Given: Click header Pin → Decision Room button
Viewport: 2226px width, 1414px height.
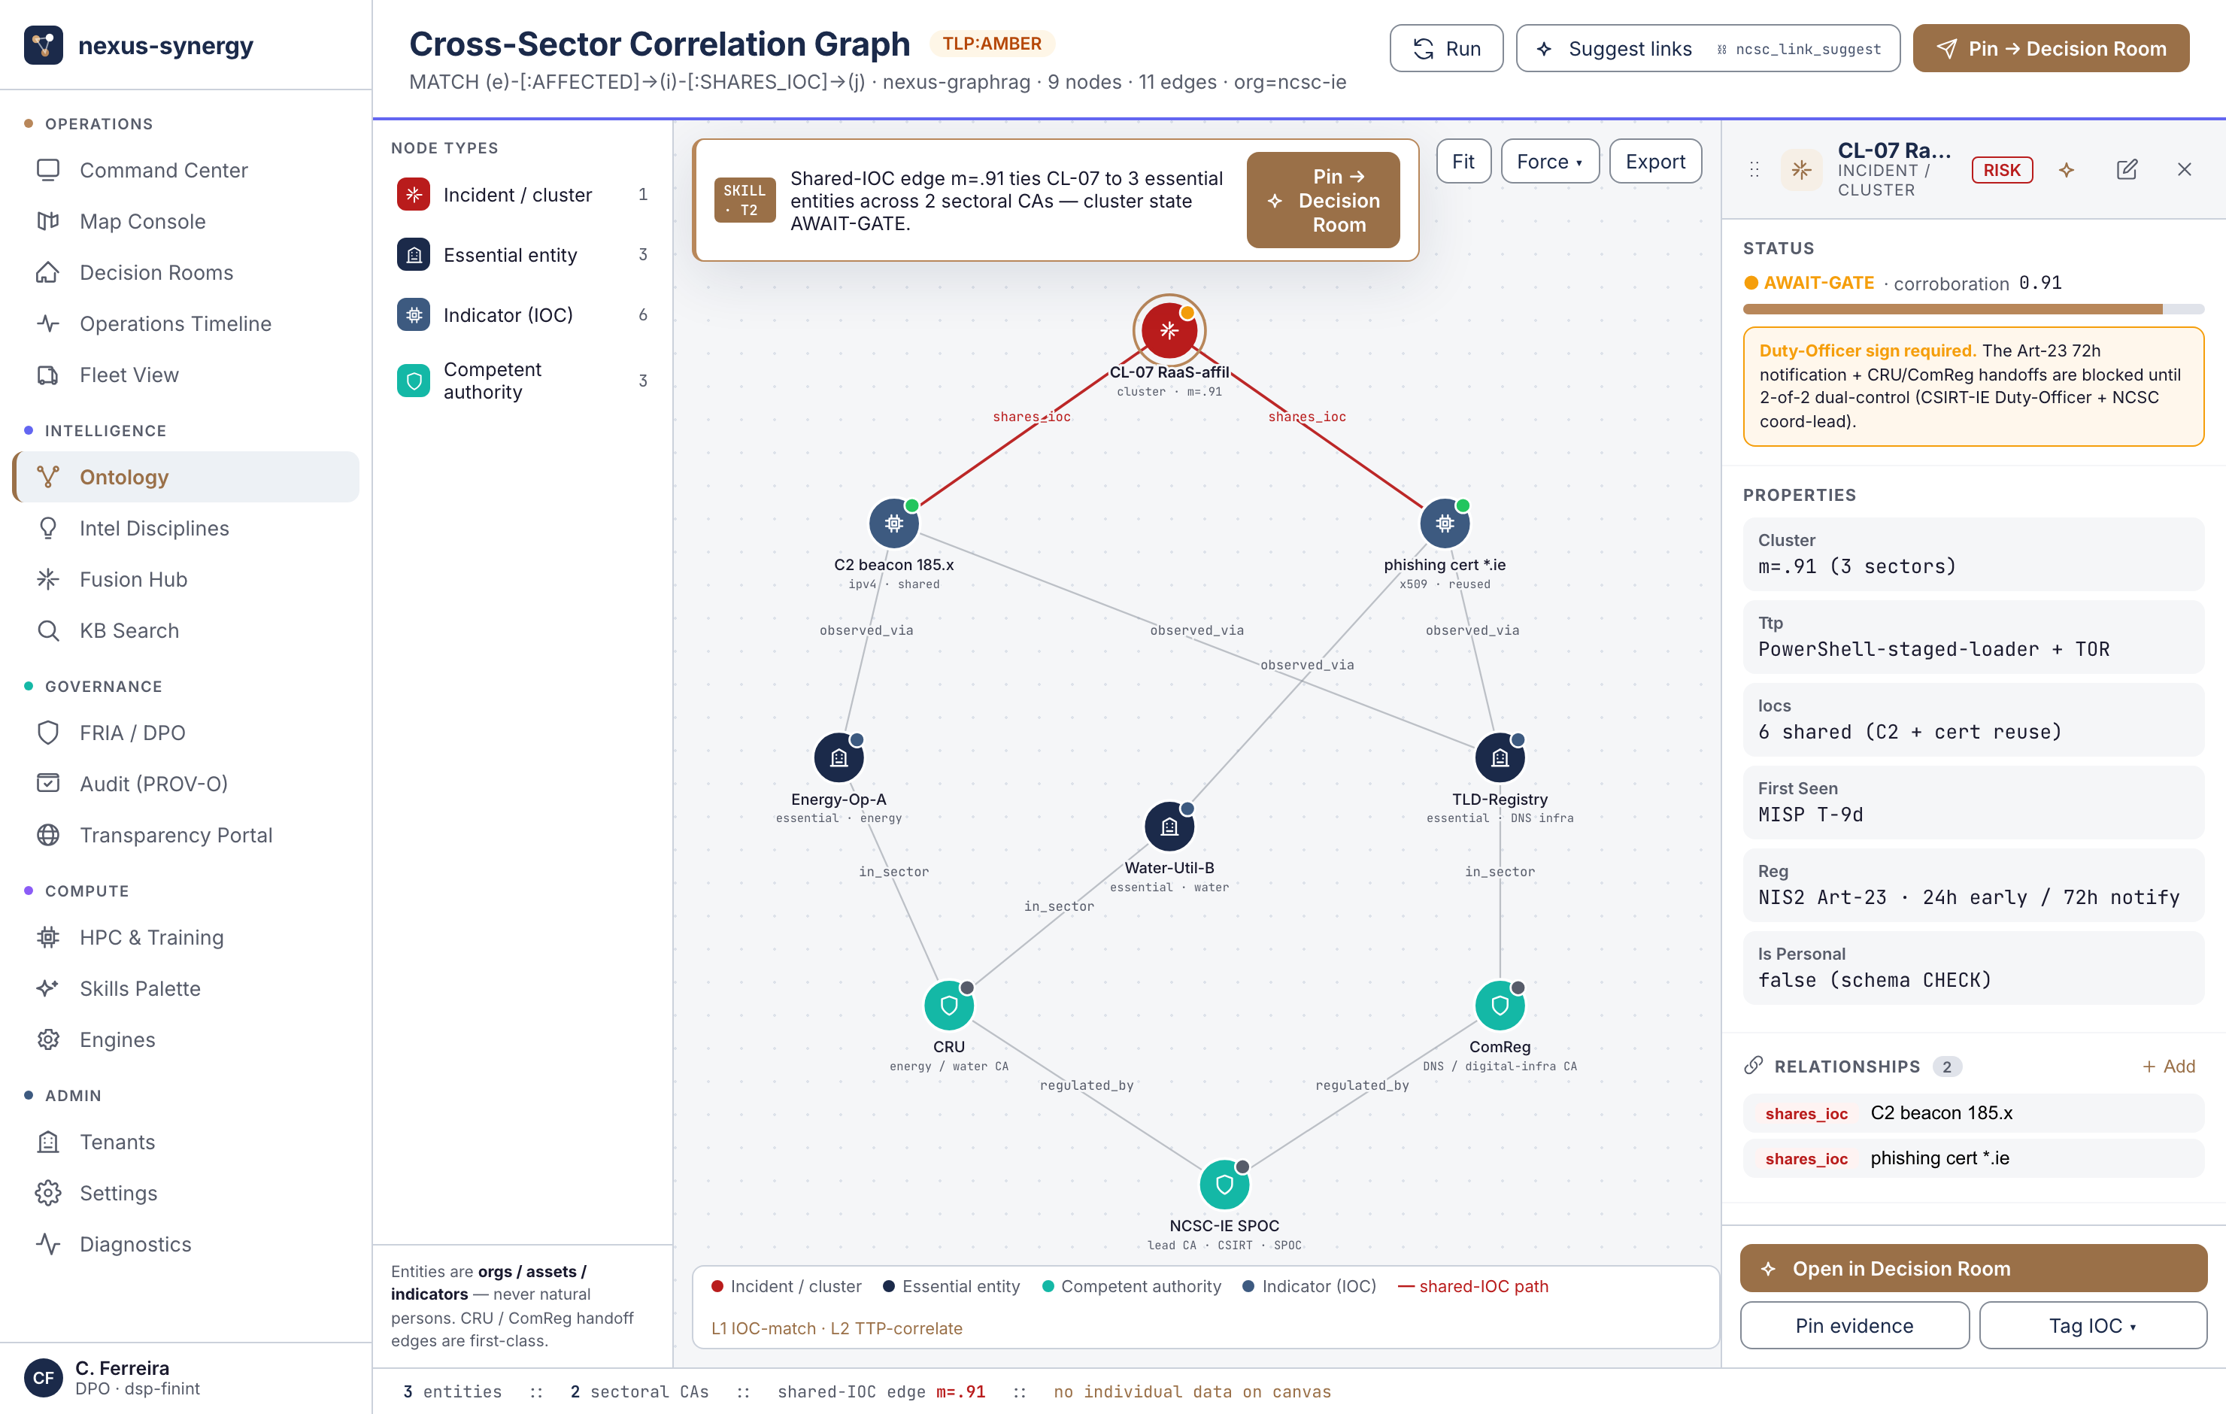Looking at the screenshot, I should [x=2050, y=48].
